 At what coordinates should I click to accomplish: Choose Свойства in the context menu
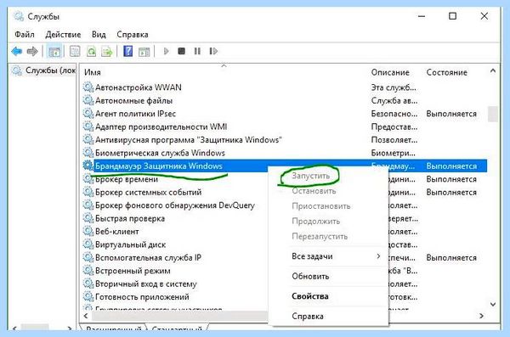(x=310, y=296)
